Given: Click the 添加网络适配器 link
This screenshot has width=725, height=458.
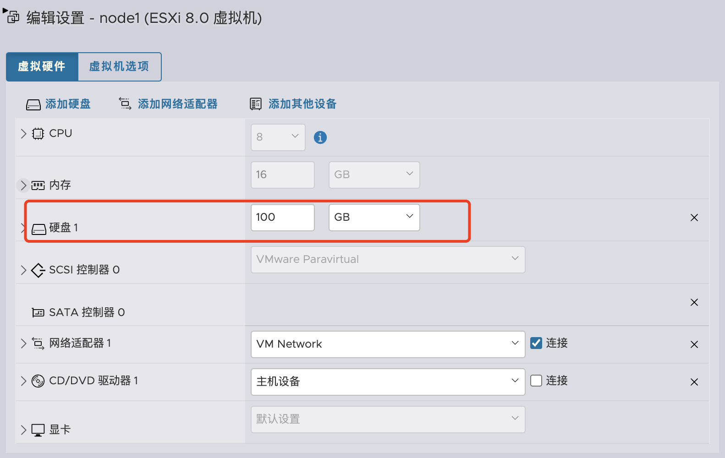Looking at the screenshot, I should click(177, 104).
